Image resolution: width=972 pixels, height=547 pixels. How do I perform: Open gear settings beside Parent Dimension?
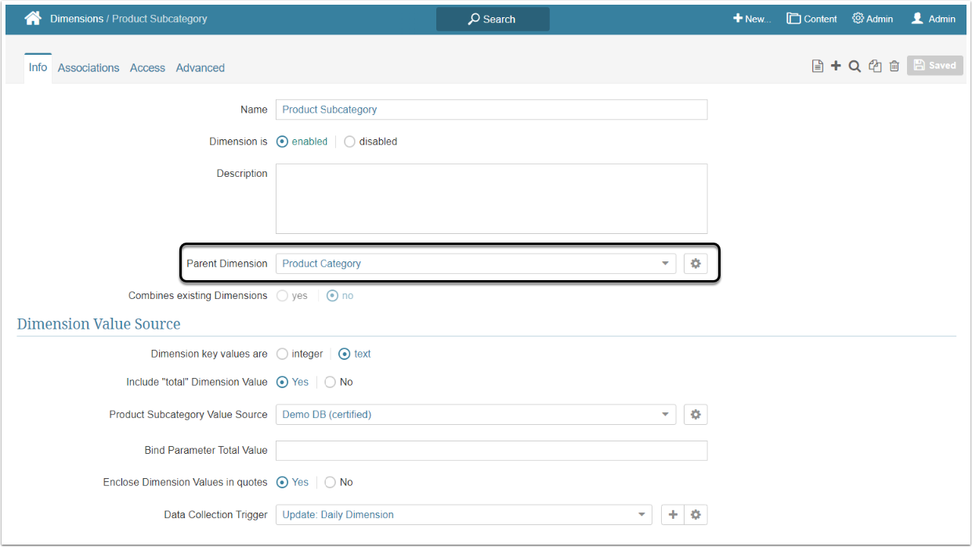tap(695, 264)
